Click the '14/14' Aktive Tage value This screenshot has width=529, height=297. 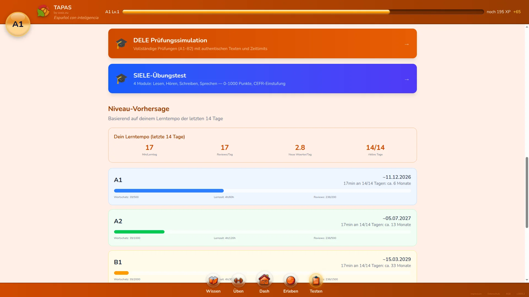pos(375,147)
